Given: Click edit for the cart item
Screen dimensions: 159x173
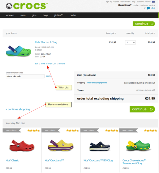Looking at the screenshot, I should pyautogui.click(x=37, y=63).
